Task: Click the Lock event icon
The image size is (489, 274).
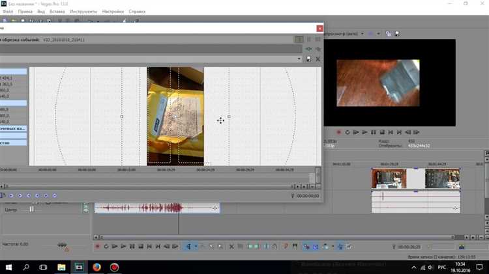Action: [274, 247]
